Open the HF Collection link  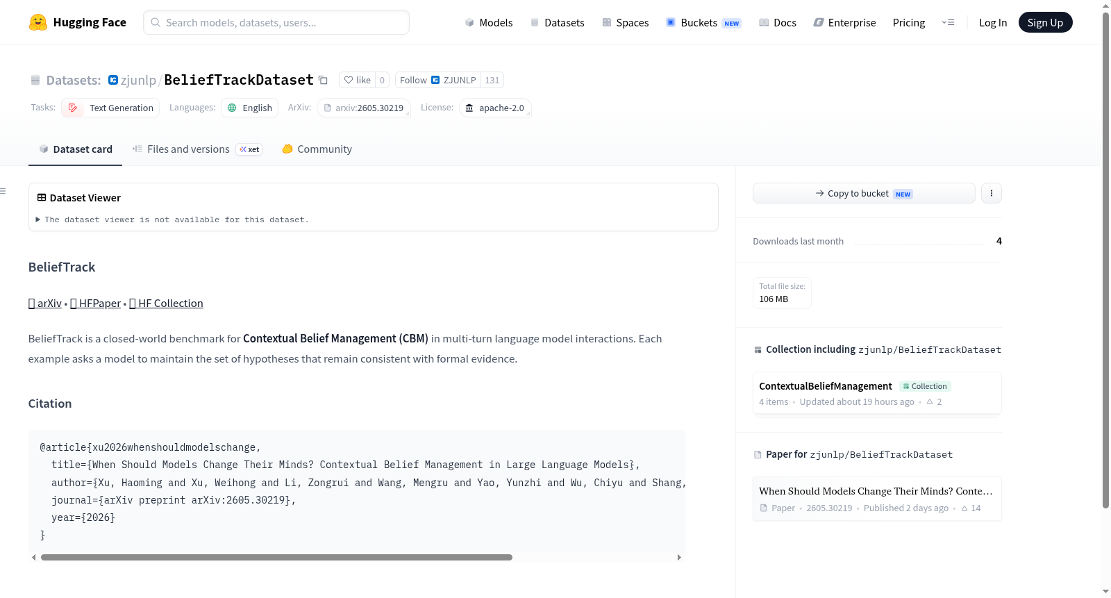167,304
